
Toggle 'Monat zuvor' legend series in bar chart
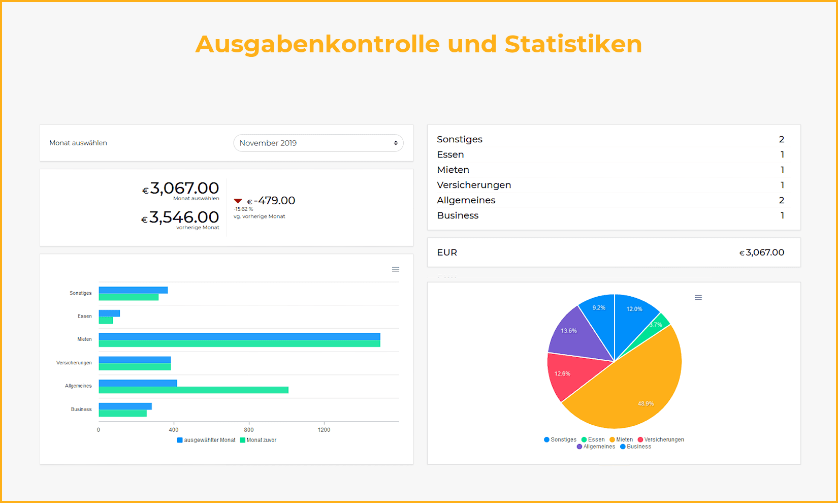(258, 440)
